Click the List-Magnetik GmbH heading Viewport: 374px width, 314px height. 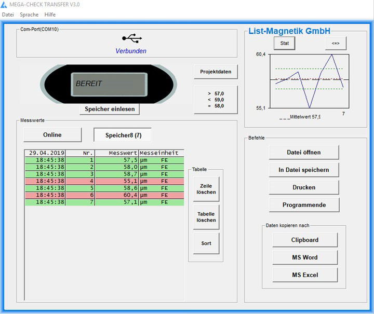[289, 31]
